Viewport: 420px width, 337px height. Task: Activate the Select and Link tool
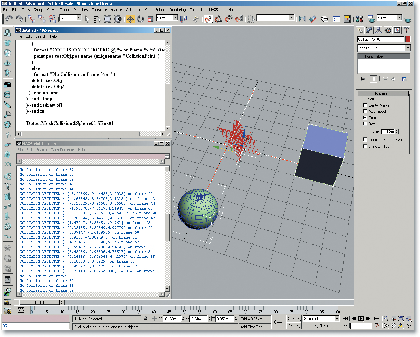tap(32, 19)
